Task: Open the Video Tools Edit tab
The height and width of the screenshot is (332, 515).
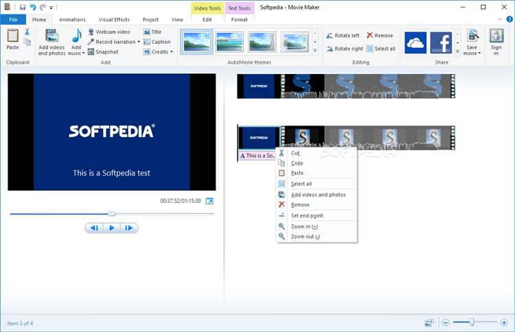Action: [x=207, y=20]
